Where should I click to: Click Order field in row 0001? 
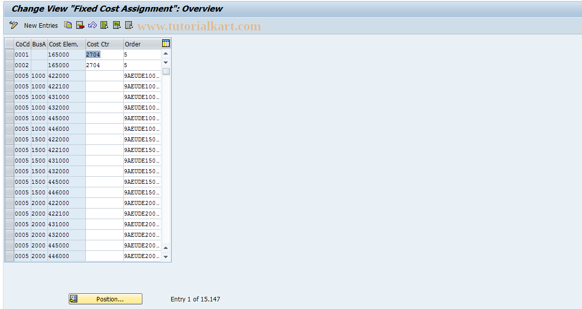(x=142, y=55)
